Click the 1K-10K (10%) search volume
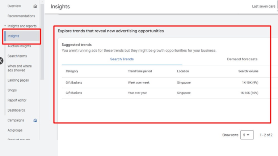 click(x=249, y=93)
